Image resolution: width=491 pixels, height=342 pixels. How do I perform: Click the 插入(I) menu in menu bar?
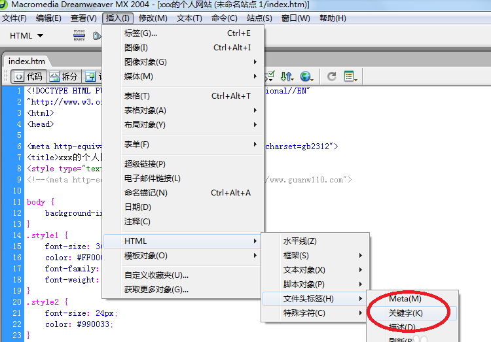118,18
